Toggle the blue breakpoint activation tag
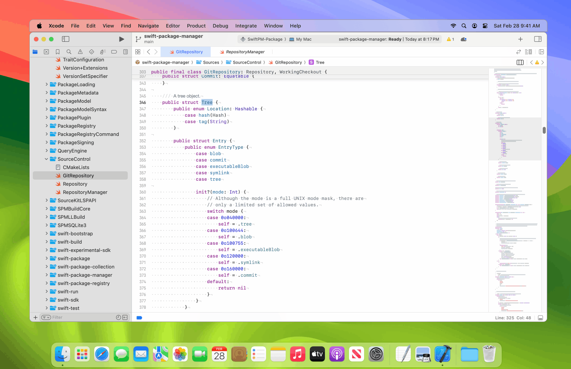 pos(139,318)
